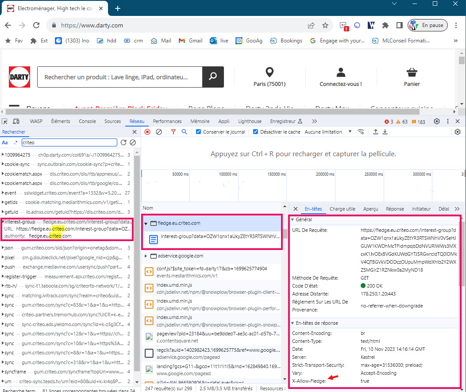Switch to the Console tab
The width and height of the screenshot is (466, 392).
tap(87, 121)
